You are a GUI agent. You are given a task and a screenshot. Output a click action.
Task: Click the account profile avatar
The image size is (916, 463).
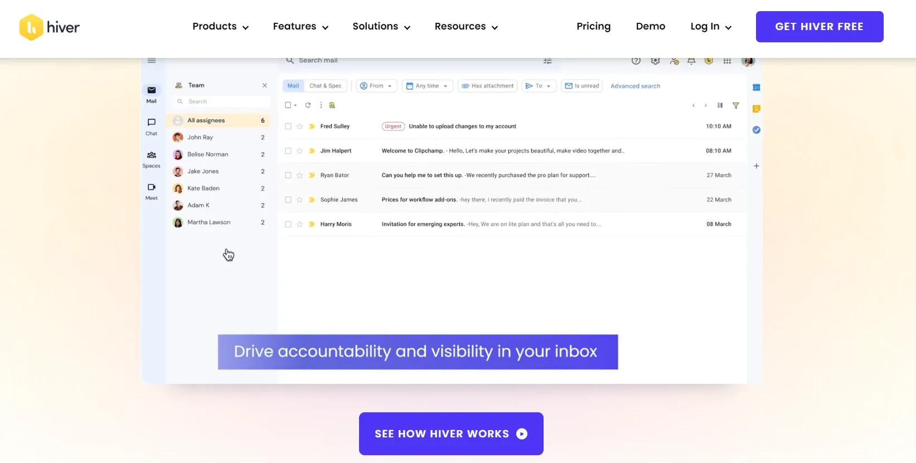point(748,61)
